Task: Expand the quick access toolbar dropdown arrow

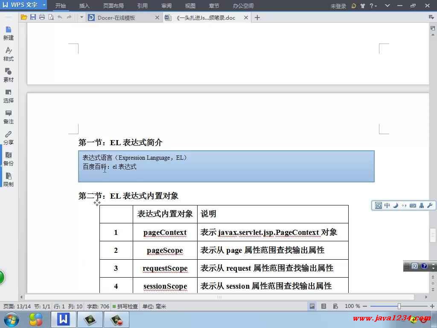Action: pyautogui.click(x=82, y=18)
